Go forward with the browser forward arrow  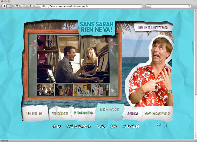[8, 6]
